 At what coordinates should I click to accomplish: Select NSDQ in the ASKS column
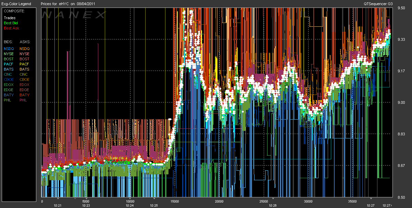(x=25, y=49)
